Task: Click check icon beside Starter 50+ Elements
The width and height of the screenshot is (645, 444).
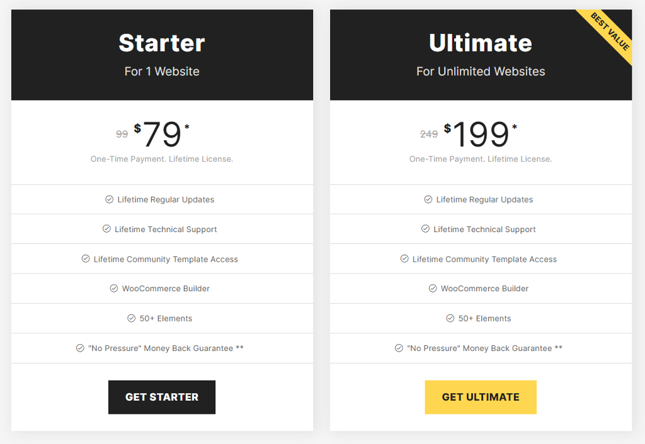Action: coord(132,318)
